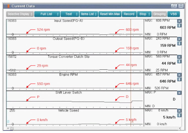Viewport: 188px width, 133px height.
Task: Click the window layout icon in title bar
Action: [181, 6]
